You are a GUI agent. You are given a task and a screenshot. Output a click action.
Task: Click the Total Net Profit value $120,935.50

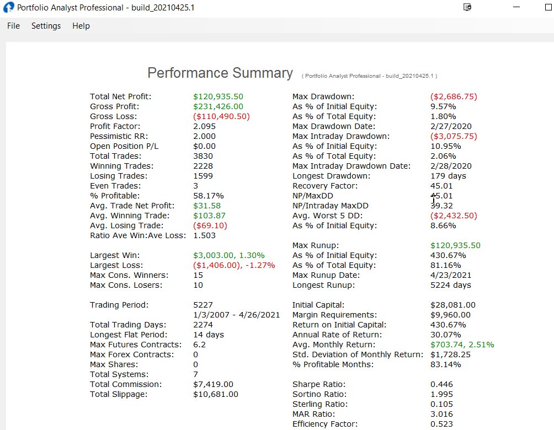click(x=218, y=96)
